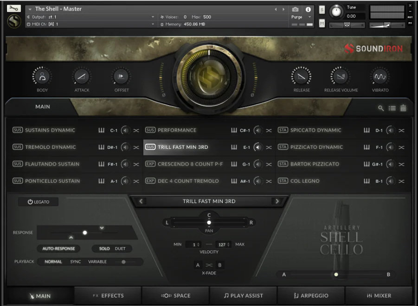The height and width of the screenshot is (306, 418).
Task: Open the PLAY ASSIST tab
Action: pos(243,295)
